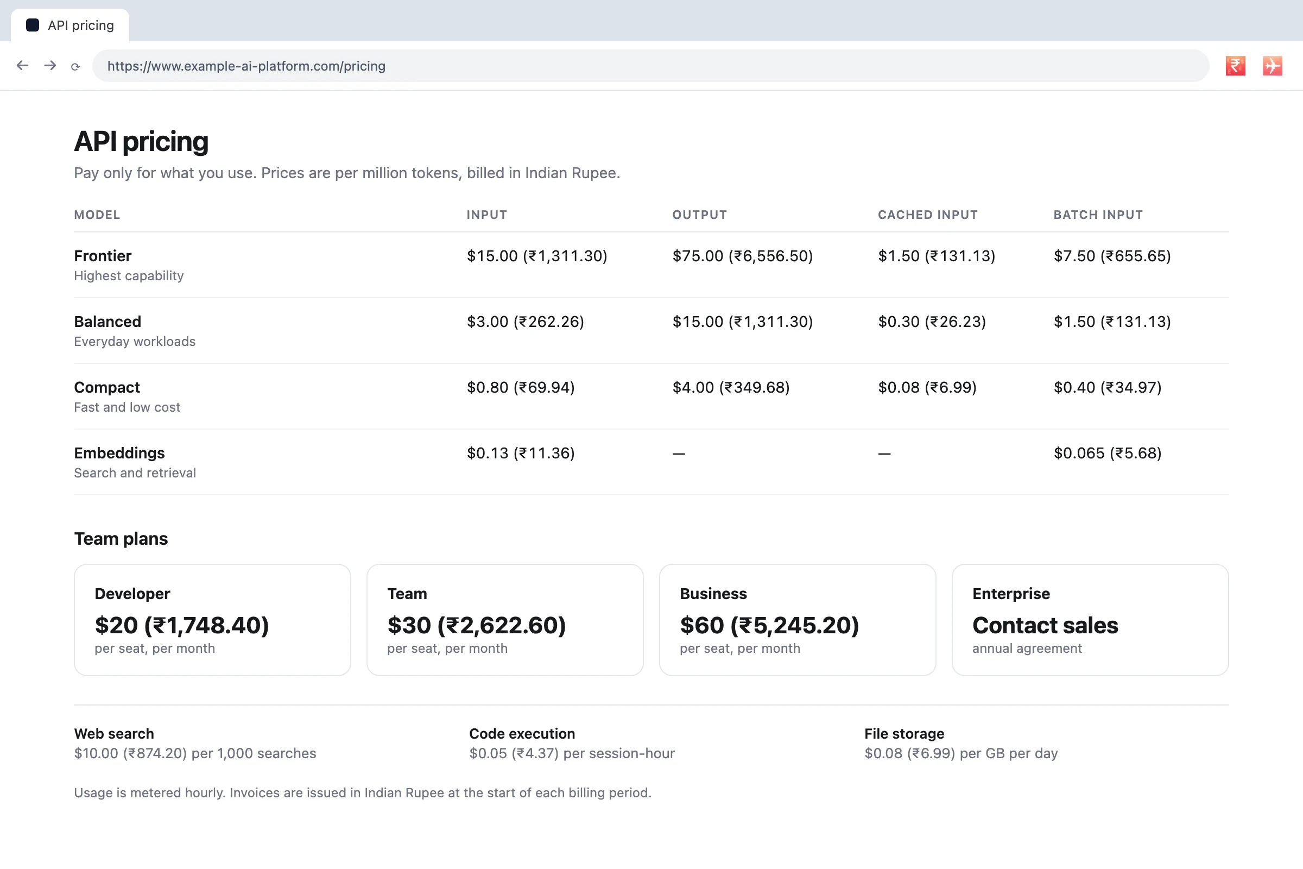Image resolution: width=1303 pixels, height=869 pixels.
Task: Click the BATCH INPUT column header
Action: click(1098, 215)
